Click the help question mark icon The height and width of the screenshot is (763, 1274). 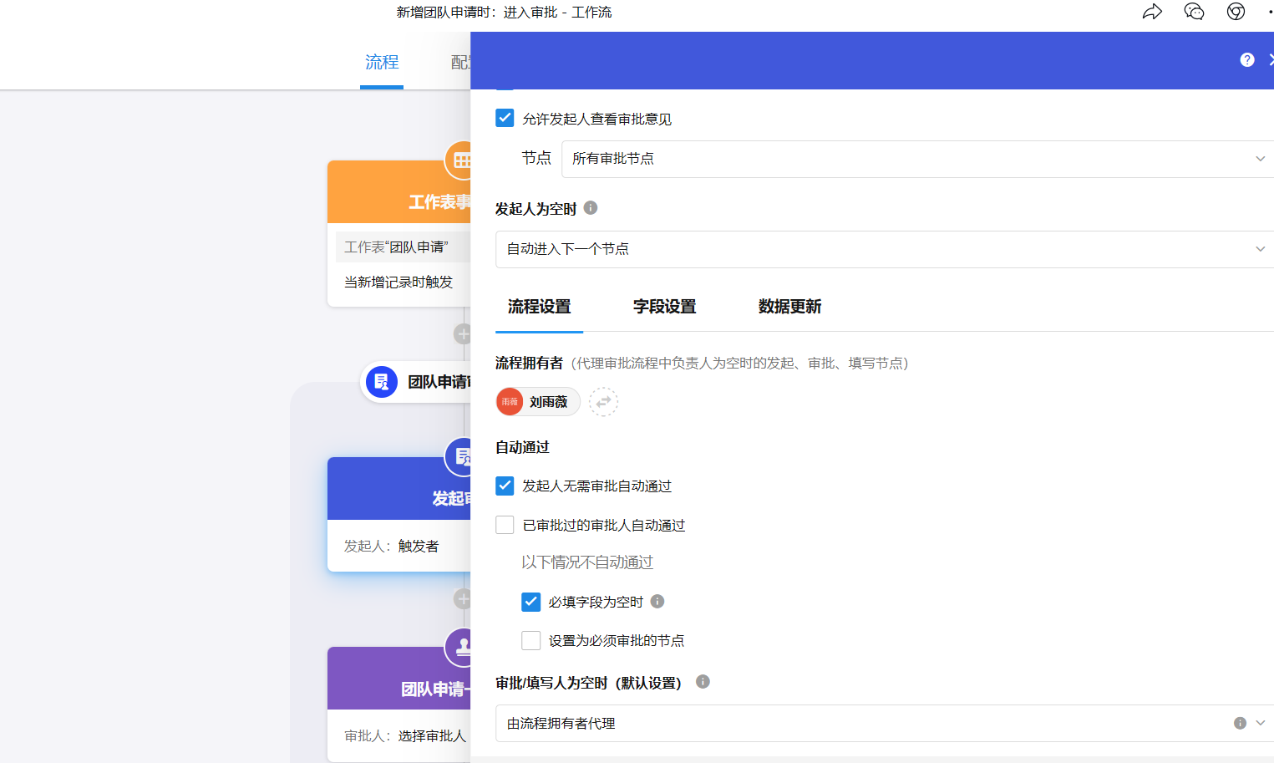(1247, 59)
